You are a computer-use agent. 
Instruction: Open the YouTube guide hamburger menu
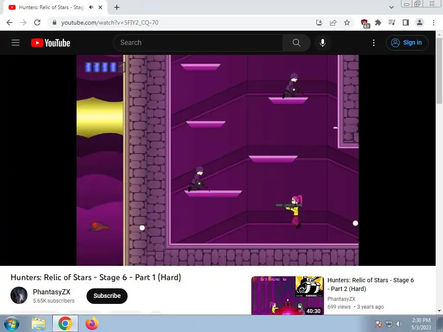pyautogui.click(x=16, y=43)
